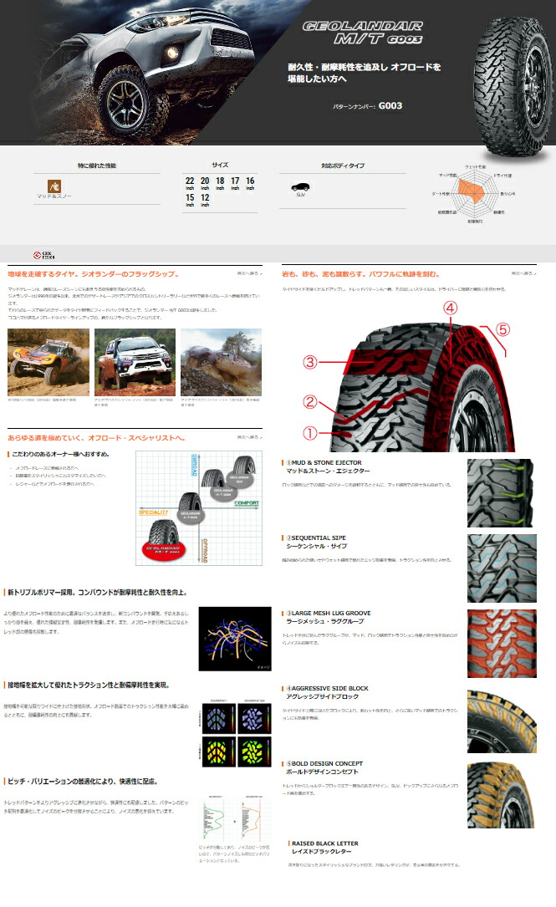Click the GEOLANDAR M/T G003 logo in banner
The image size is (556, 907).
pos(363,33)
